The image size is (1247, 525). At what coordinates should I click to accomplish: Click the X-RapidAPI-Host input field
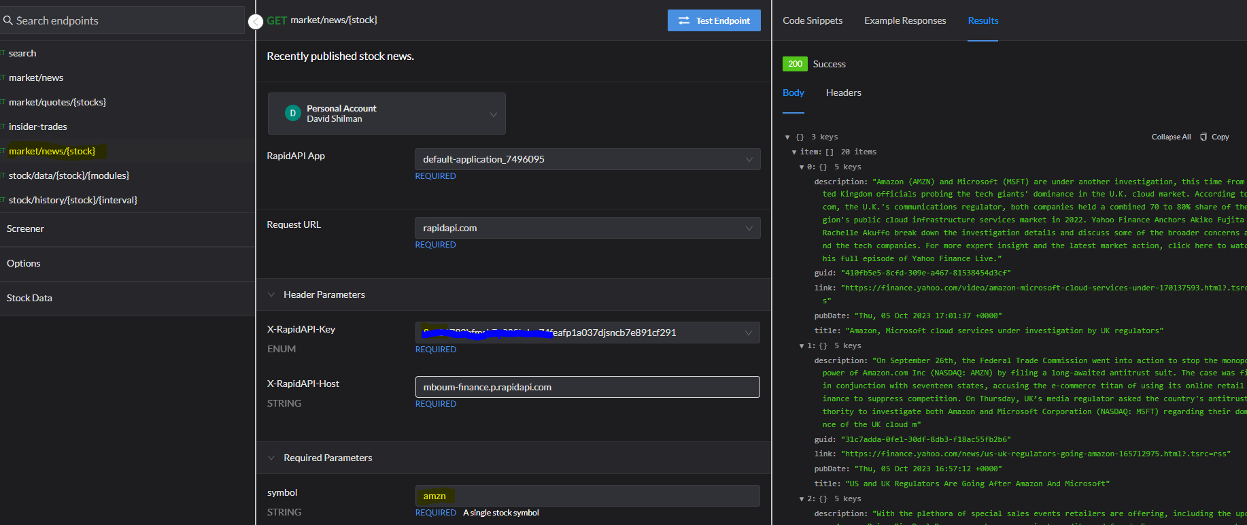[587, 387]
